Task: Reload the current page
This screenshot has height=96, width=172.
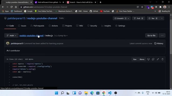Action: pyautogui.click(x=12, y=7)
